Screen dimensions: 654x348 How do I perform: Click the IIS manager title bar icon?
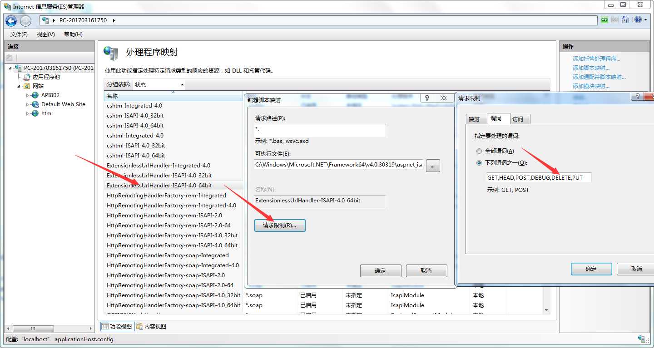coord(7,6)
